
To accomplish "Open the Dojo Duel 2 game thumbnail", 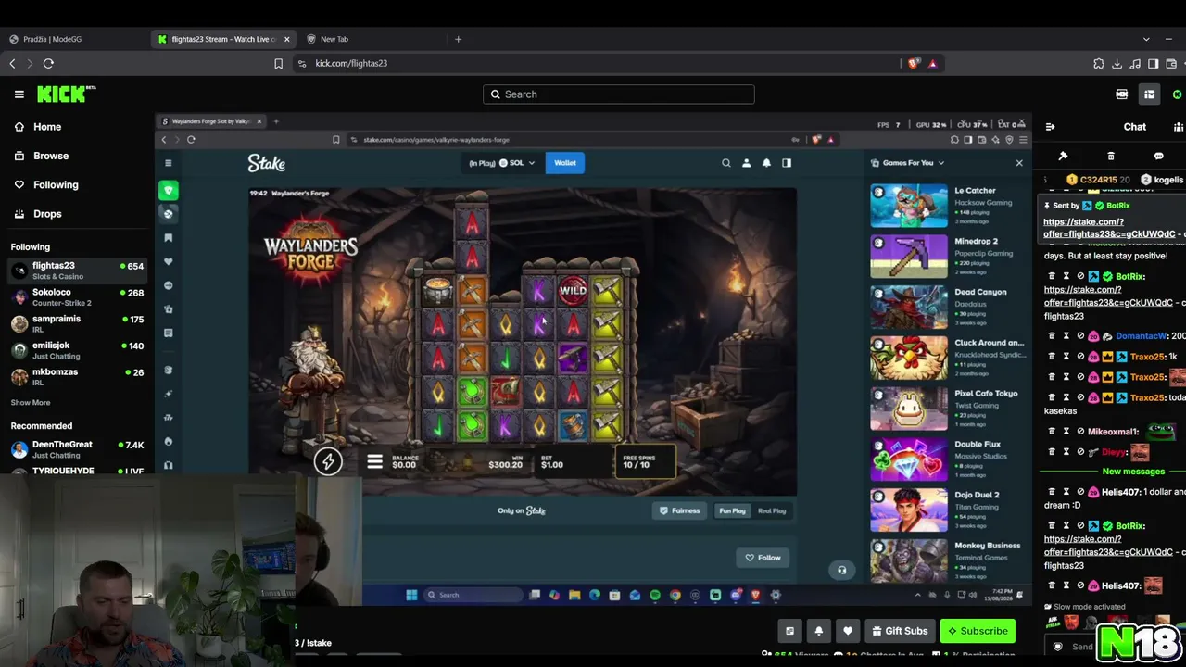I will click(x=909, y=510).
